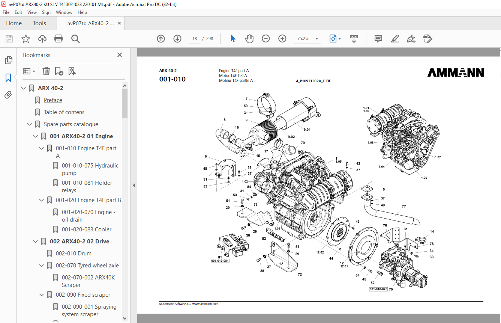Image resolution: width=501 pixels, height=323 pixels.
Task: Zoom out with minus icon
Action: 266,39
